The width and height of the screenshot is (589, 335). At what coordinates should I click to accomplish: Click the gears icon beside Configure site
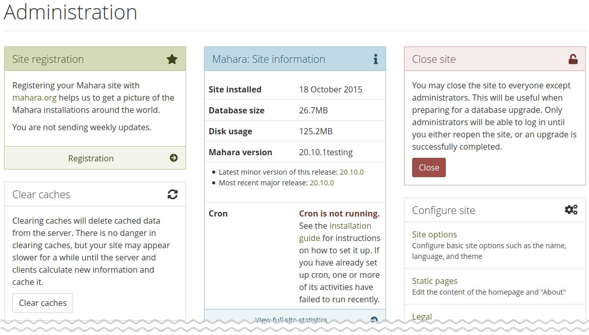point(571,210)
